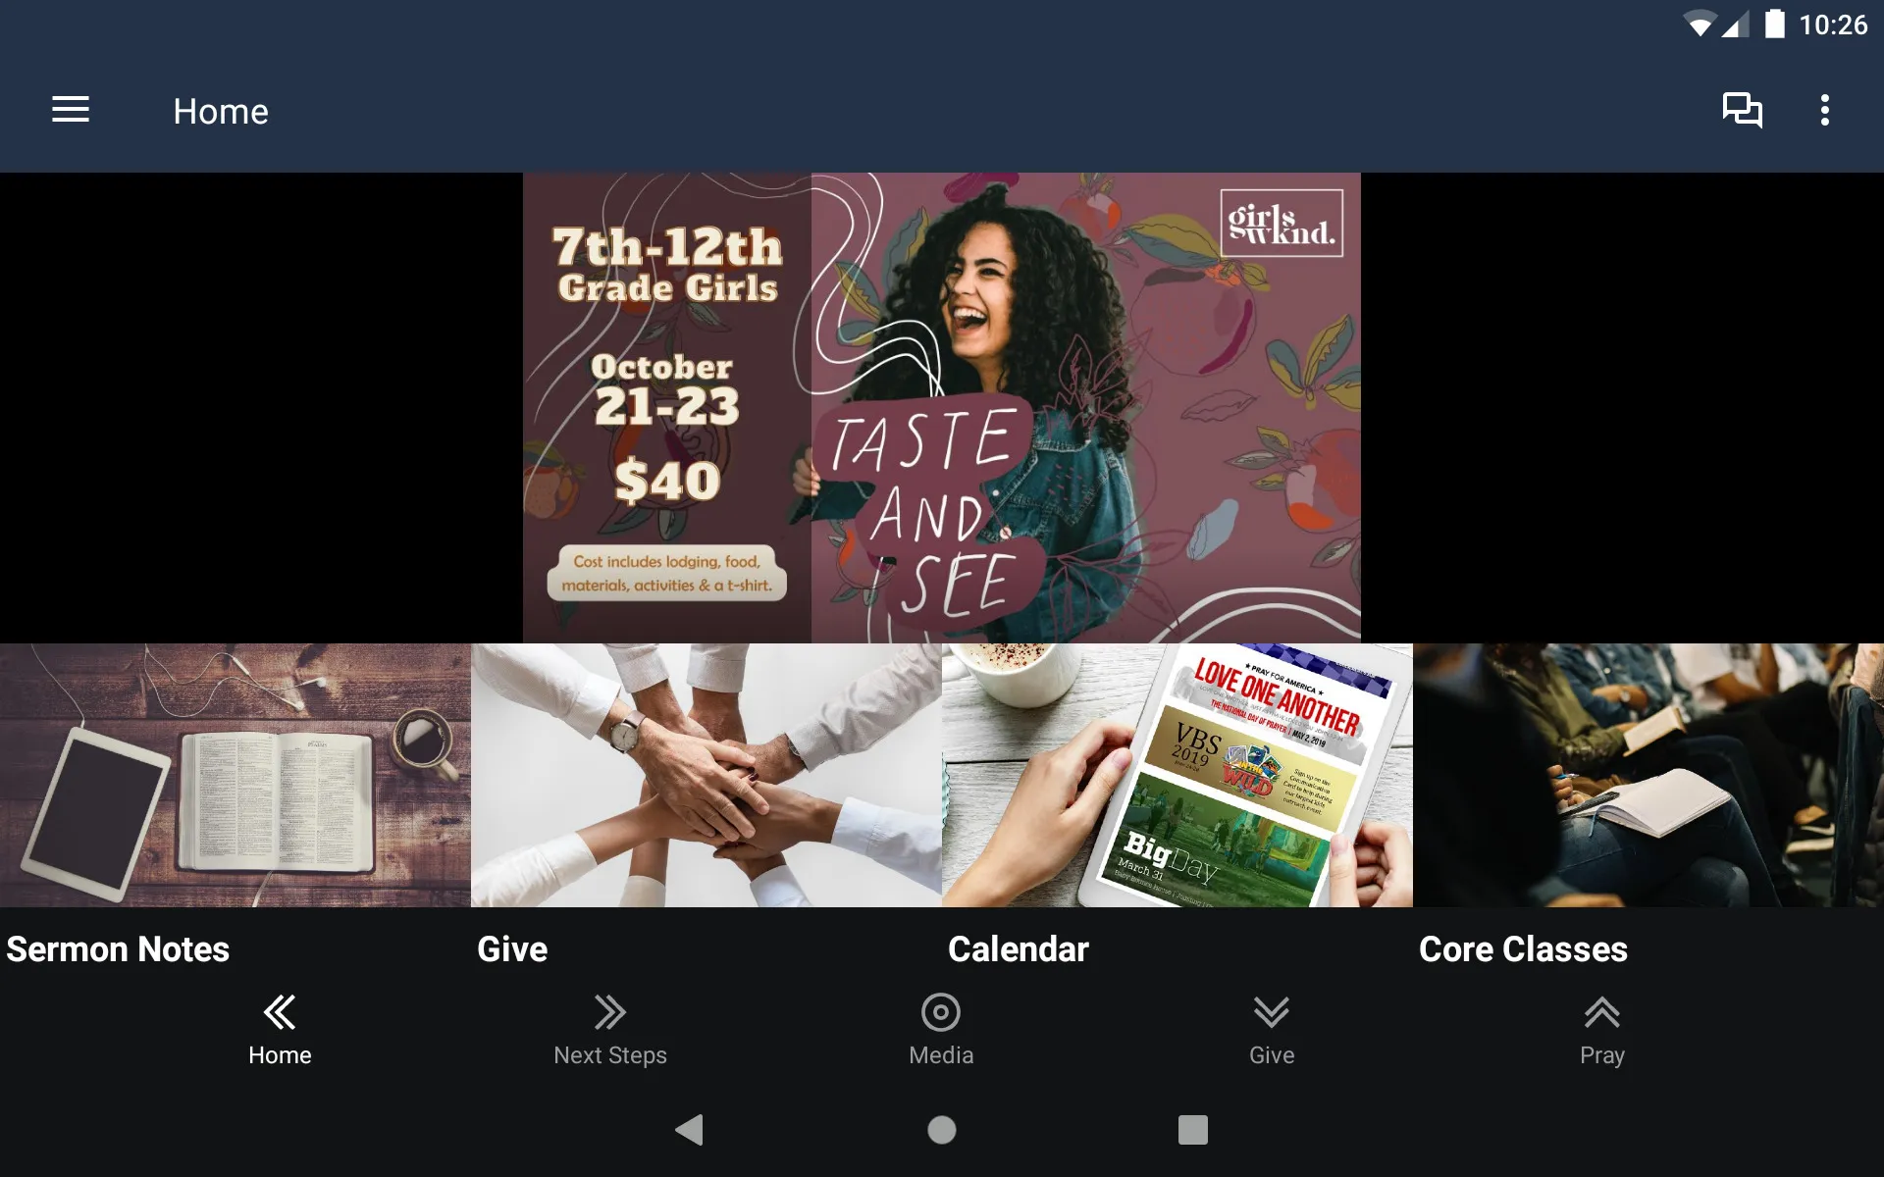
Task: Click the hamburger menu icon
Action: (x=71, y=111)
